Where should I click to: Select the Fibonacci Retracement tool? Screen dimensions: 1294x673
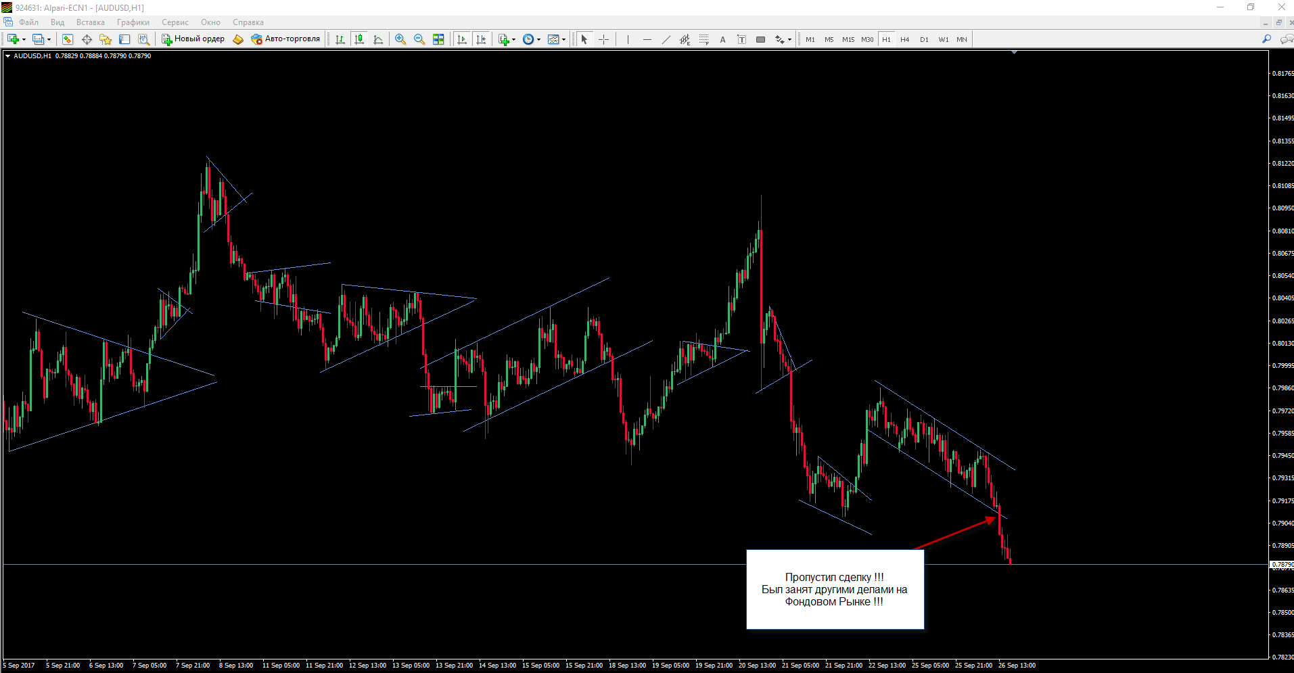703,39
